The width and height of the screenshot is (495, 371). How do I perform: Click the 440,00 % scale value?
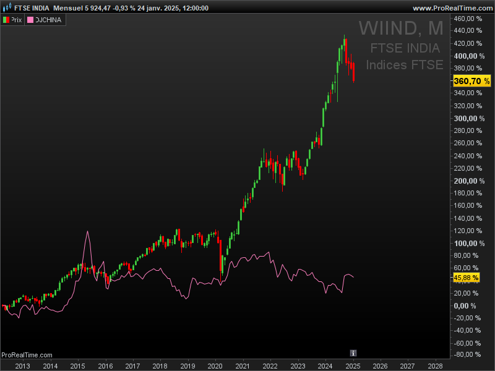click(468, 30)
